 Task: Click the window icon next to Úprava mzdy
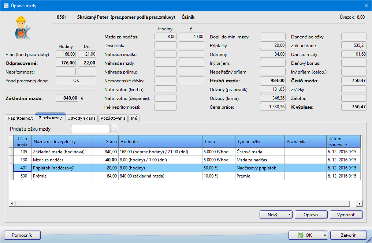tap(6, 6)
